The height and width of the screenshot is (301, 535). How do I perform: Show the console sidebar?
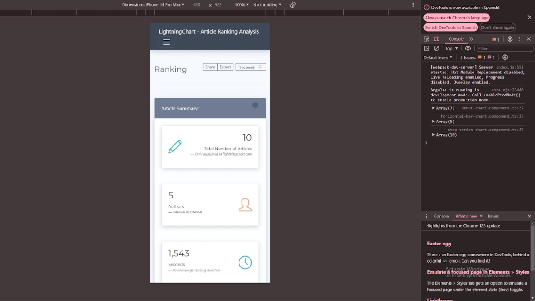click(x=427, y=49)
